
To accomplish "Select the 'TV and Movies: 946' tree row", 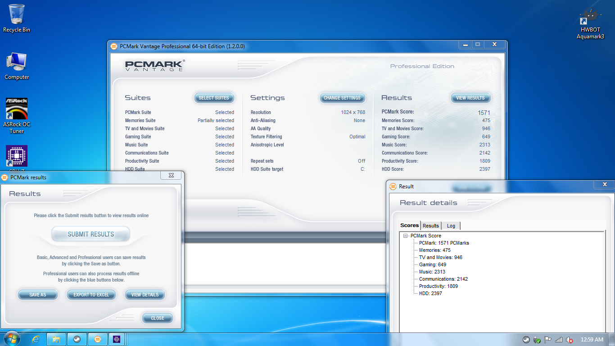I will (x=441, y=257).
